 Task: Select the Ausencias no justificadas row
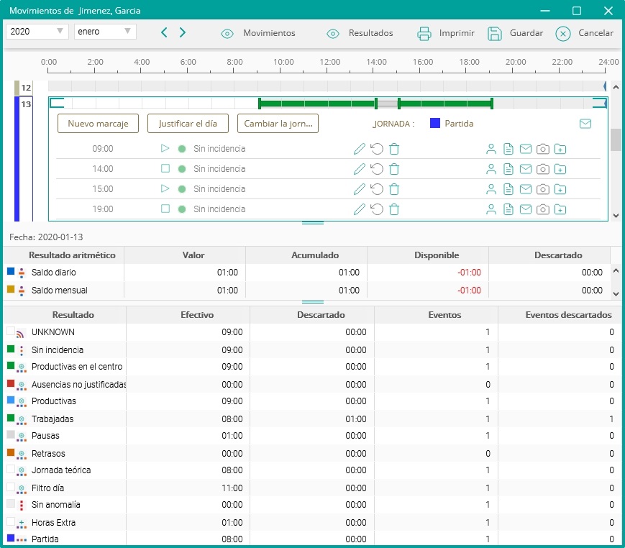pyautogui.click(x=312, y=384)
